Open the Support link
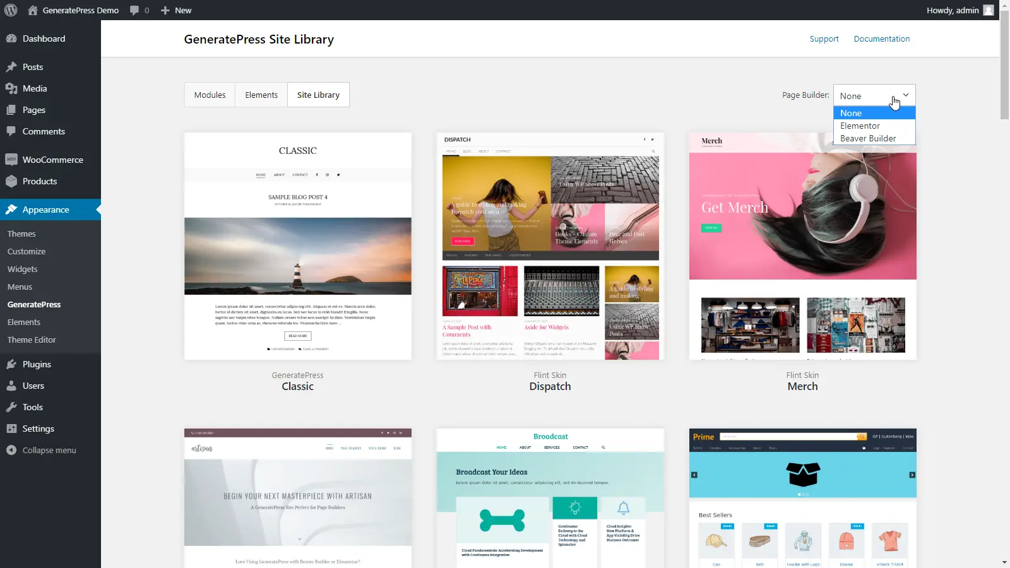 824,38
